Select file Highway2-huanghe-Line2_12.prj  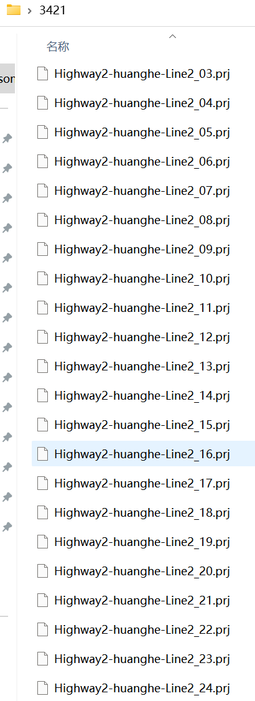pyautogui.click(x=143, y=337)
